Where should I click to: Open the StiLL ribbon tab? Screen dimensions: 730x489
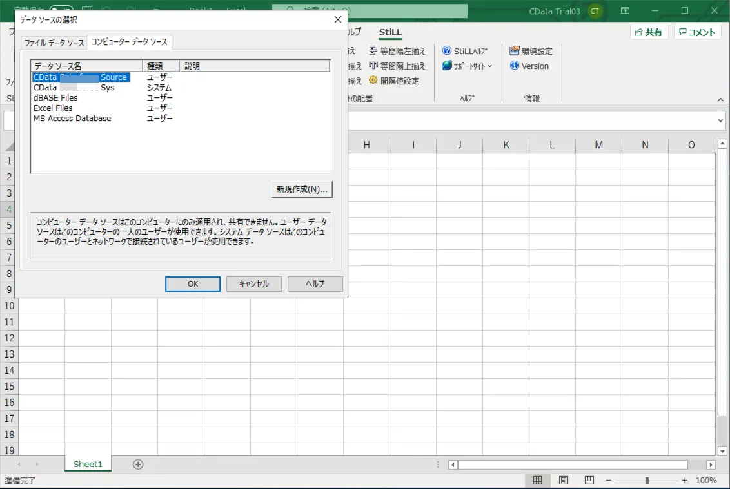click(x=391, y=32)
